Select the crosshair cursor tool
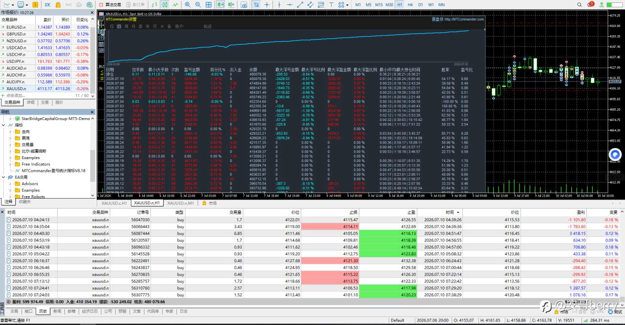This screenshot has height=325, width=625. (x=267, y=4)
